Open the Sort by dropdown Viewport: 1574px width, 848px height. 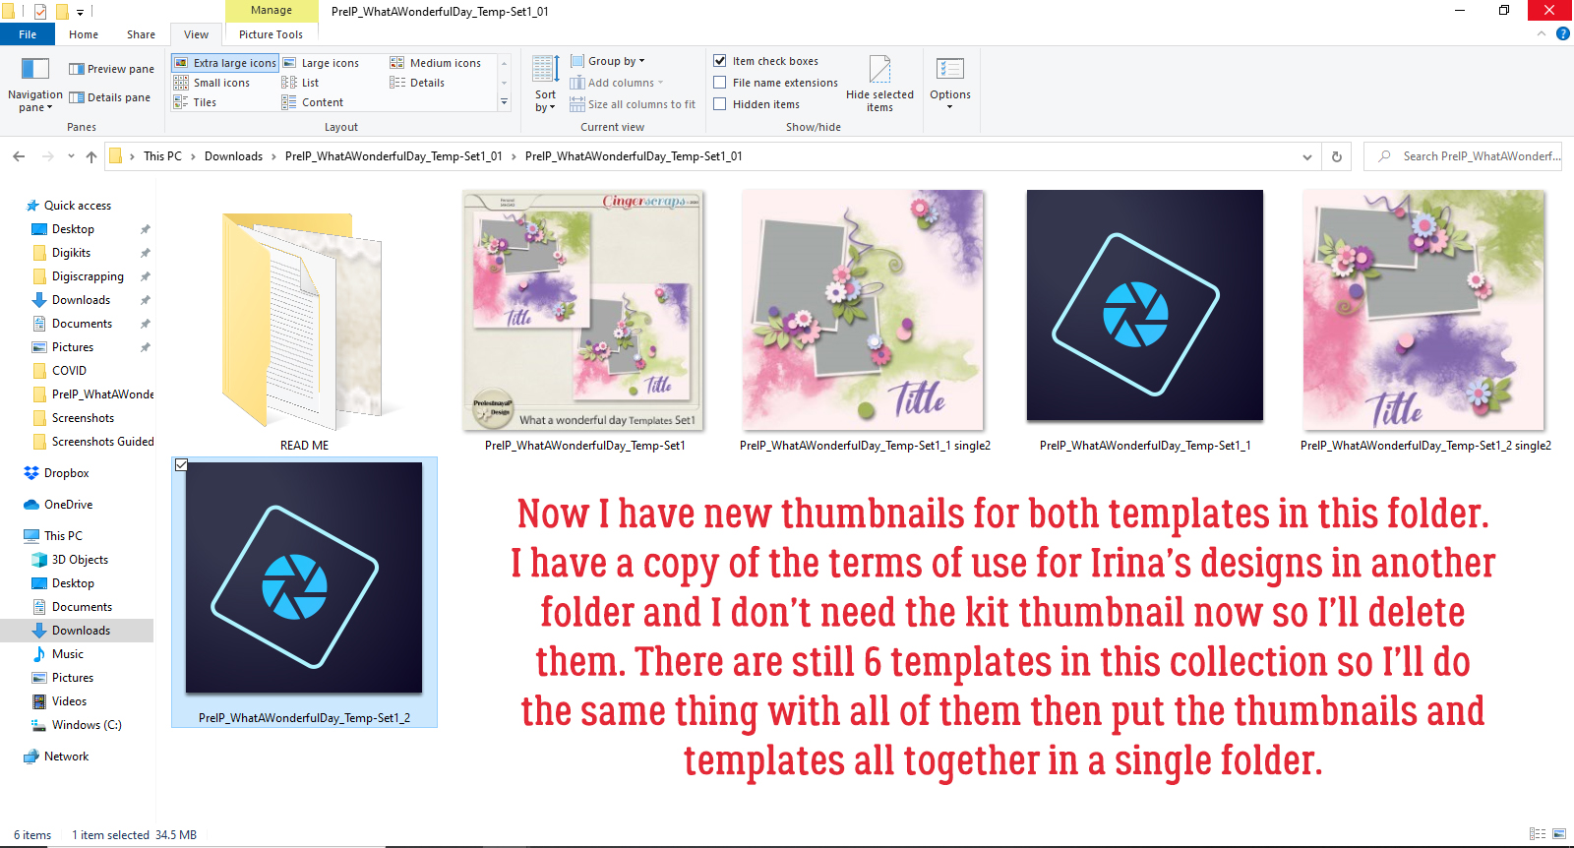(x=545, y=85)
